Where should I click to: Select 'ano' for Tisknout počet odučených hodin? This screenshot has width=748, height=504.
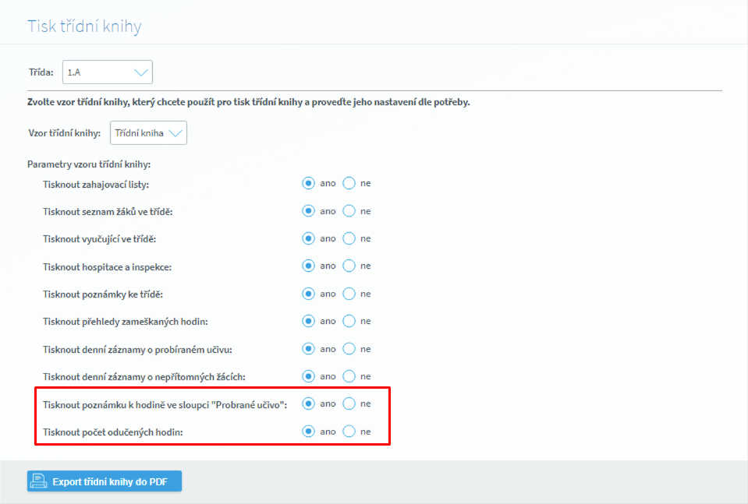[309, 431]
